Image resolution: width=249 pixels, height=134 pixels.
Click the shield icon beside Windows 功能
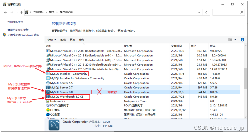4,35
